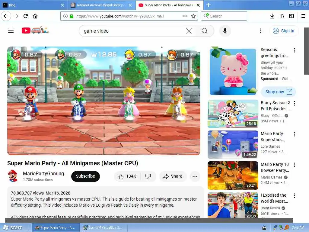Viewport: 309px width, 232px height.
Task: Click Shop now ad button
Action: [279, 92]
